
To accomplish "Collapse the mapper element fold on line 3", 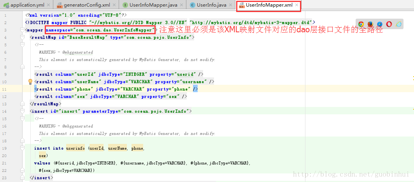I will pos(23,30).
